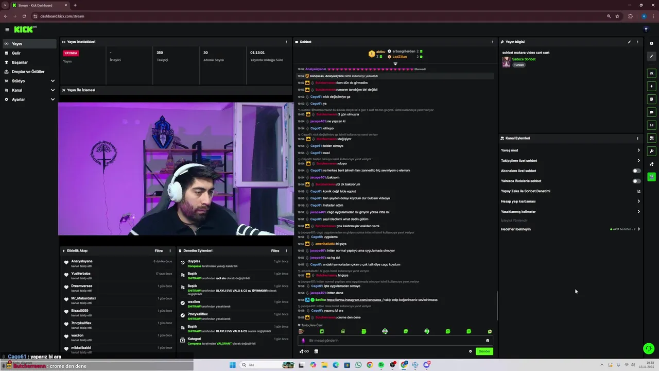659x371 pixels.
Task: Toggle the stream preview widget icon in rail
Action: pyautogui.click(x=652, y=73)
